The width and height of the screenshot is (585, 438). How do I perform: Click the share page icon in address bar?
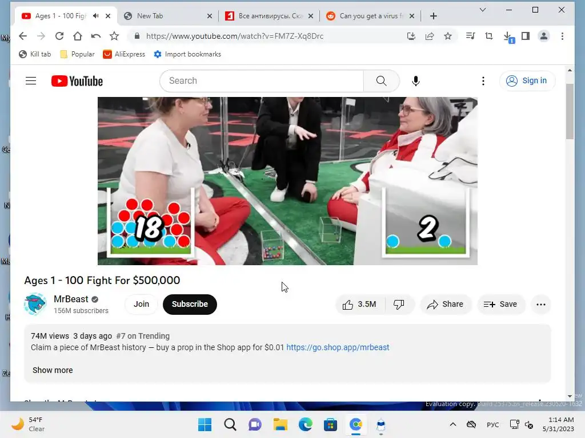pos(430,36)
